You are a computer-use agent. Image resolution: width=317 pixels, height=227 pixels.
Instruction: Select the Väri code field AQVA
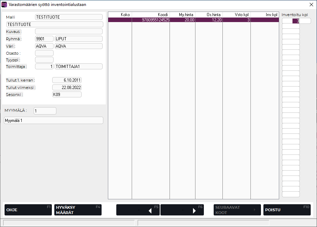click(x=44, y=46)
